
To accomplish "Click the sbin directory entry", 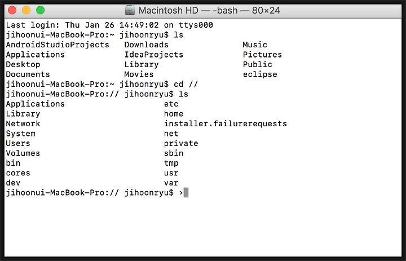I will 174,153.
